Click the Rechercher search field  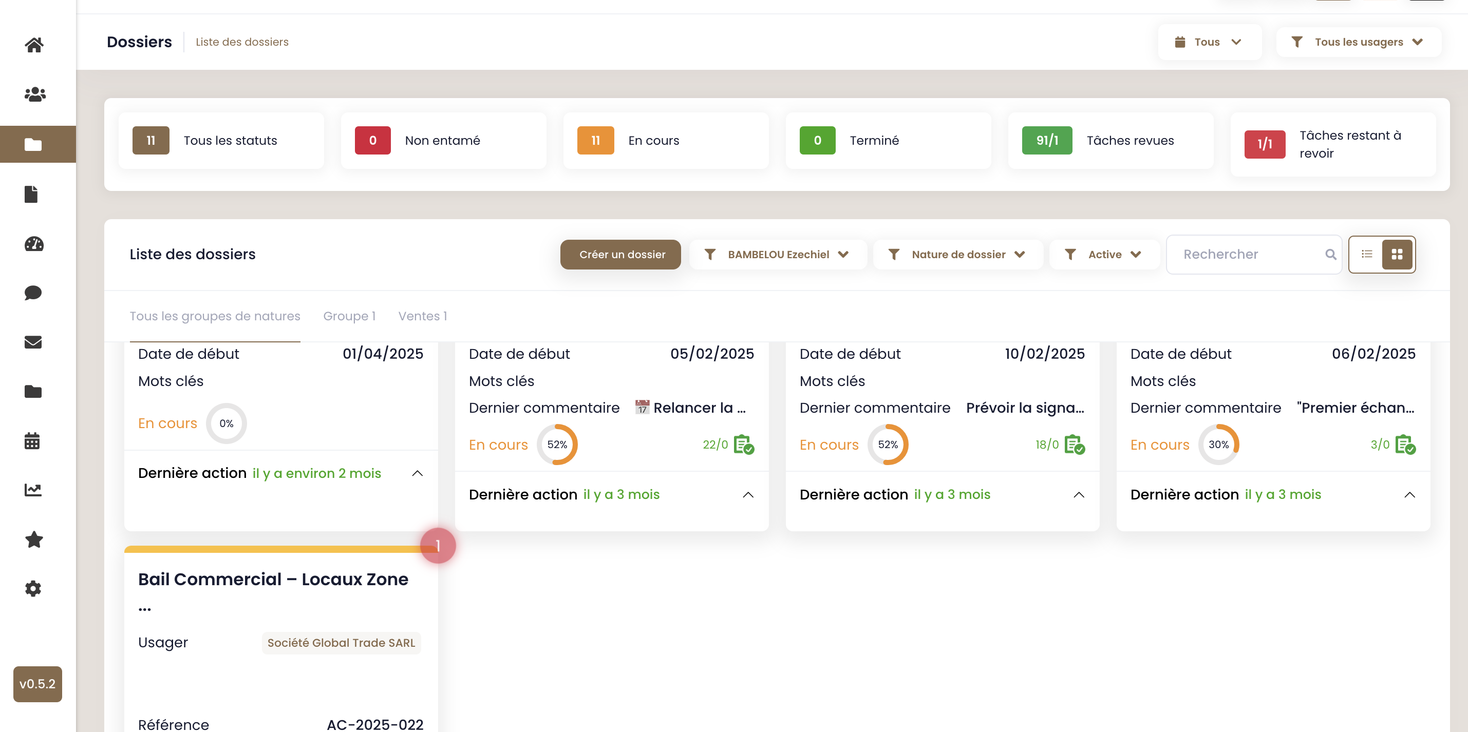click(1254, 254)
